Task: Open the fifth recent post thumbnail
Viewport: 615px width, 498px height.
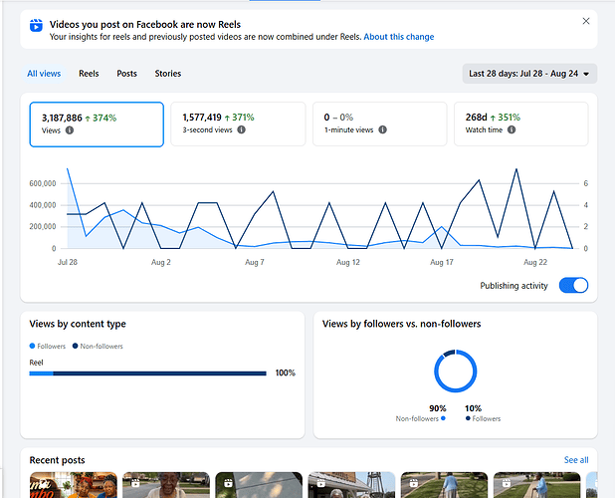Action: pos(444,485)
